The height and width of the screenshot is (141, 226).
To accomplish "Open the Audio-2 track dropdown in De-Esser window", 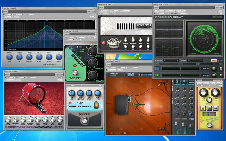I will [7, 15].
